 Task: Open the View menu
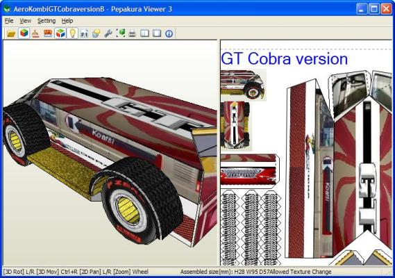click(26, 21)
